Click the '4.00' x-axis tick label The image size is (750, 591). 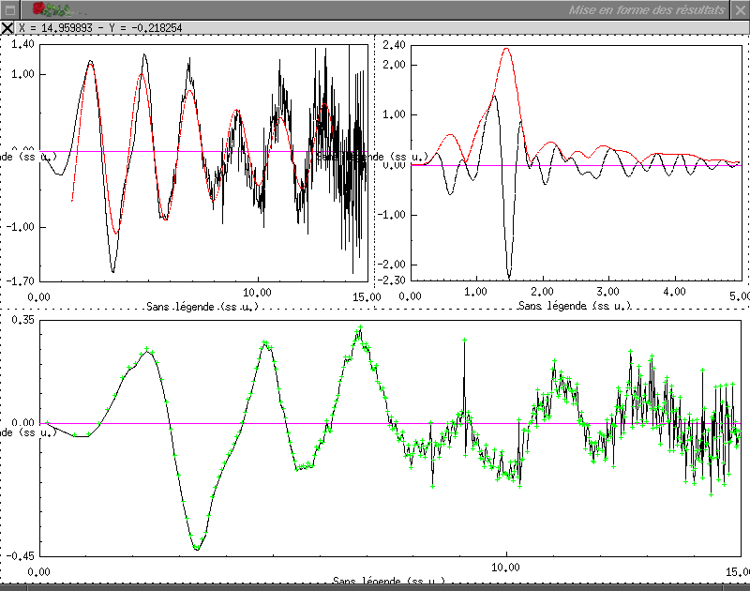click(x=674, y=292)
